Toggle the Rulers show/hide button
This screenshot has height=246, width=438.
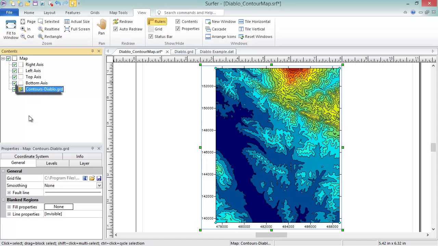pyautogui.click(x=157, y=22)
